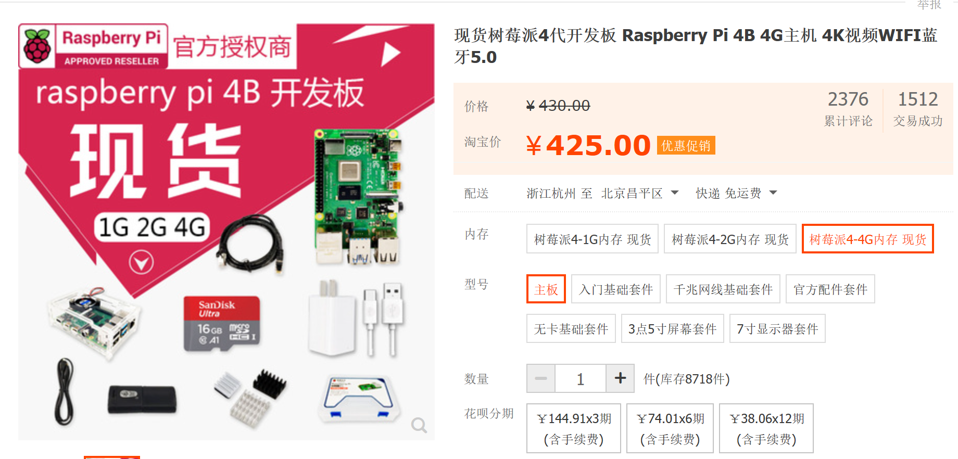Click the 优惠促销 promotion tag
The height and width of the screenshot is (459, 958).
[686, 145]
